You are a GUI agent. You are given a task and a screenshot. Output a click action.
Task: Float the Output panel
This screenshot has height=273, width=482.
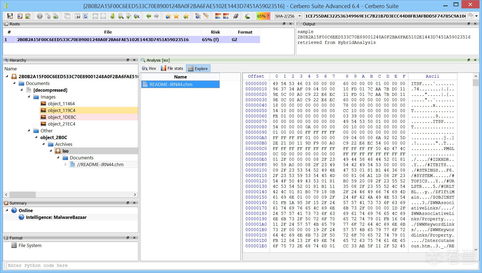click(x=469, y=24)
